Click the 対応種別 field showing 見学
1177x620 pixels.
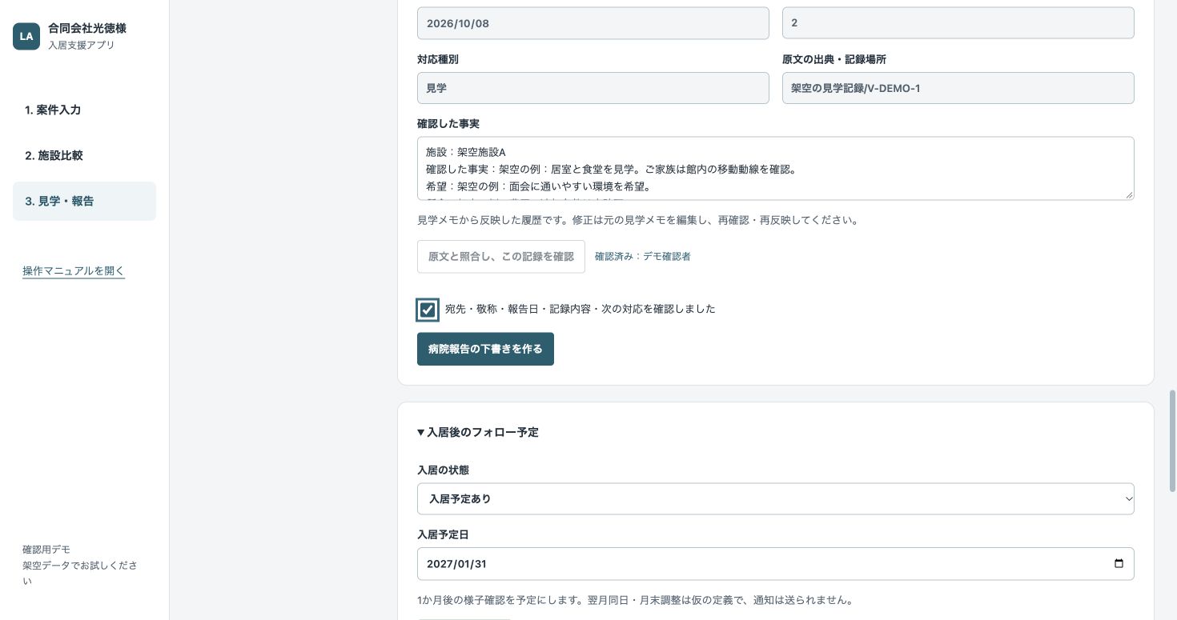[593, 88]
